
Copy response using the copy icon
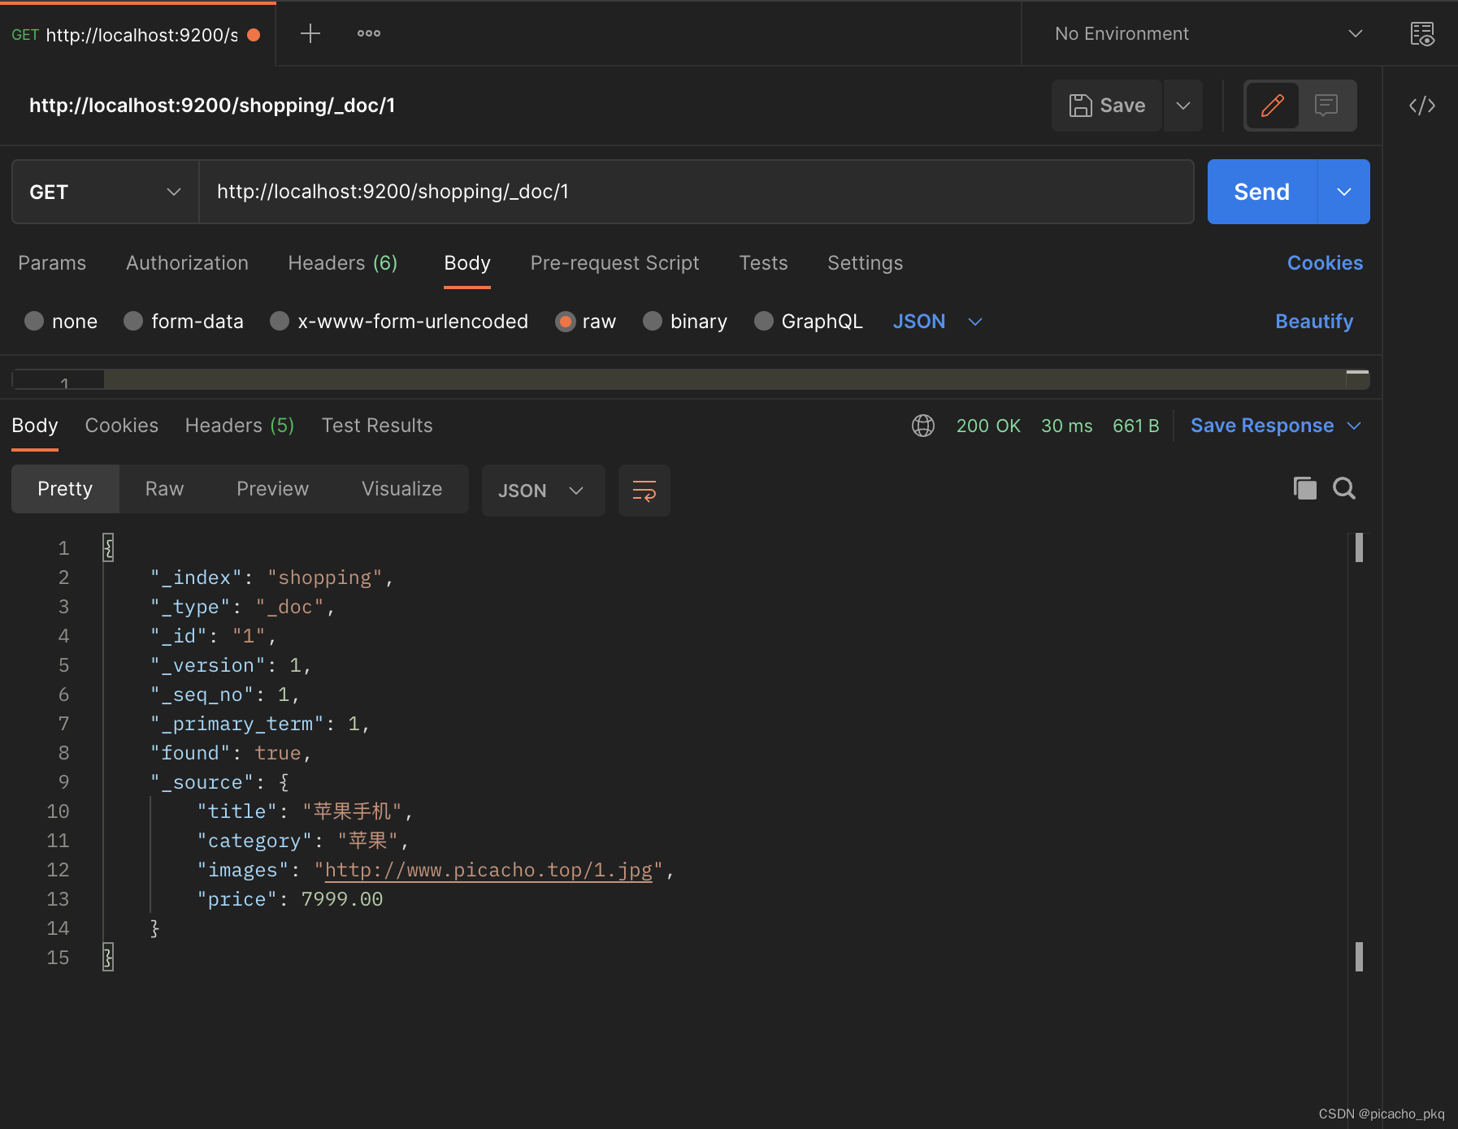[x=1304, y=488]
